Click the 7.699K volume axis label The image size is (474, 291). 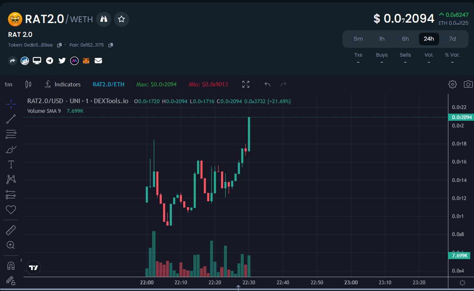click(x=459, y=256)
